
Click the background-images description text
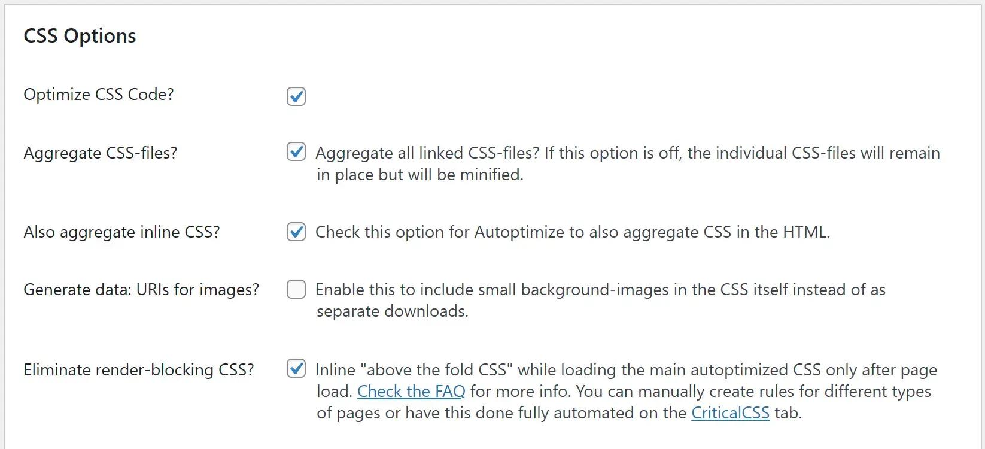coord(598,300)
